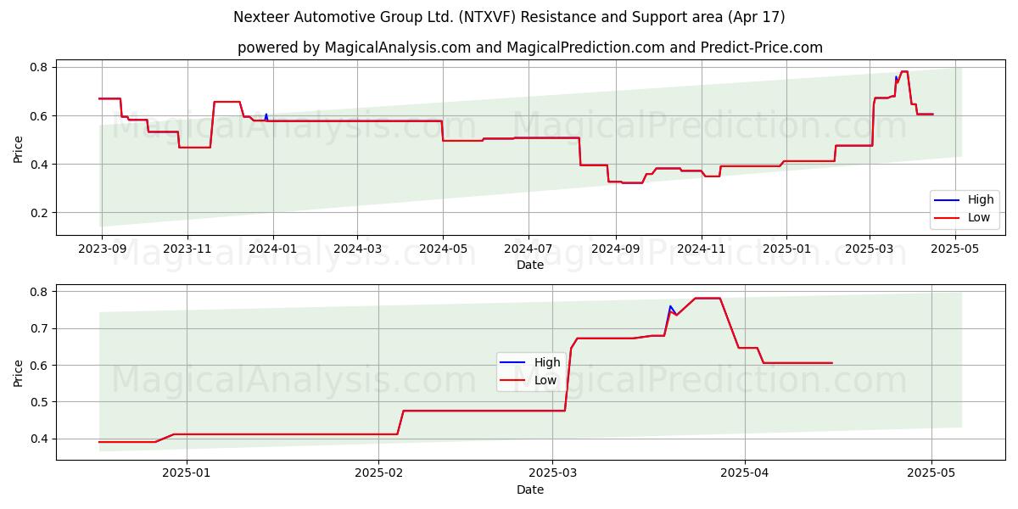Click the bottom chart's 'Date' axis label

pyautogui.click(x=530, y=489)
